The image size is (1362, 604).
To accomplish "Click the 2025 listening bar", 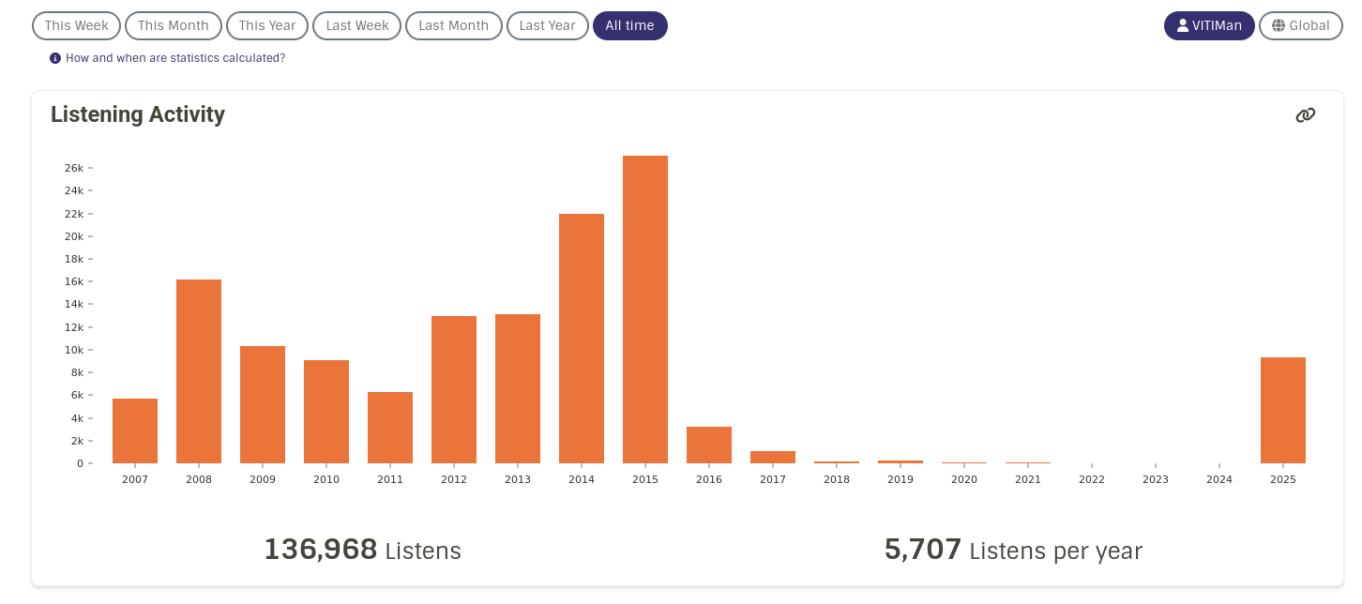I will tap(1283, 410).
